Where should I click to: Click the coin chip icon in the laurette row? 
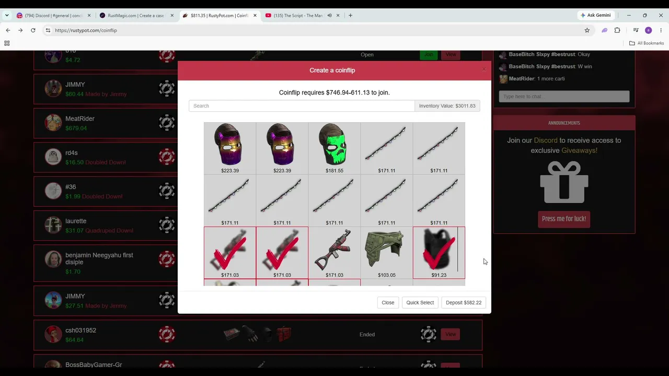[x=167, y=225]
